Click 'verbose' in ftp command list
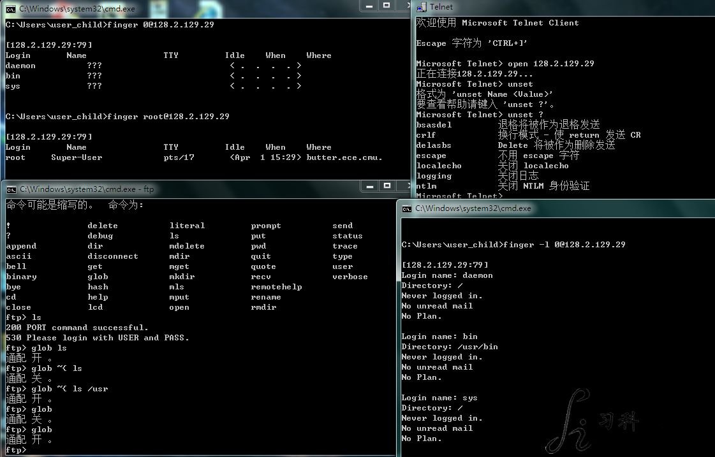Viewport: 715px width, 457px height. click(x=350, y=277)
